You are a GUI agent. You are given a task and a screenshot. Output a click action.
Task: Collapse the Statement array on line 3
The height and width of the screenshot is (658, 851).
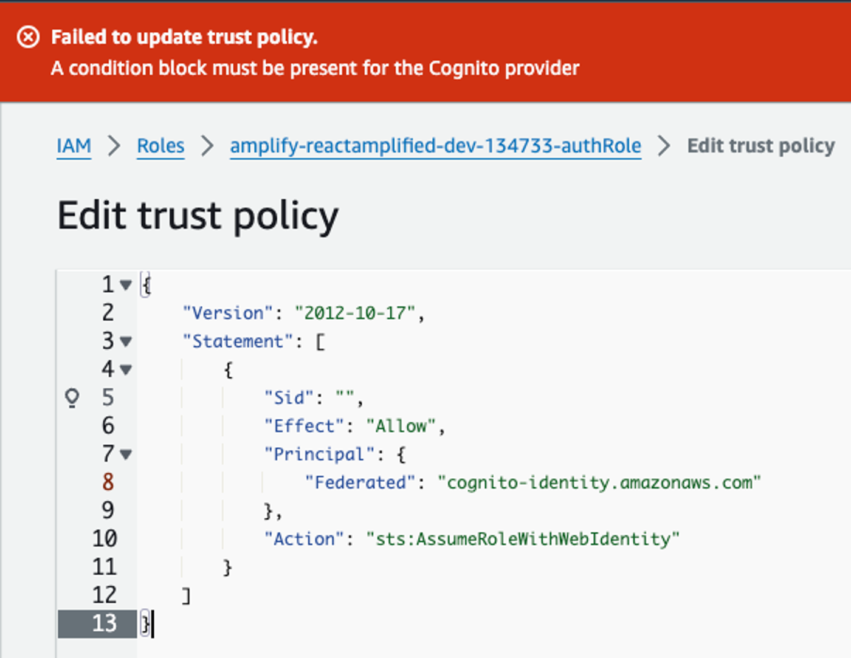point(126,341)
